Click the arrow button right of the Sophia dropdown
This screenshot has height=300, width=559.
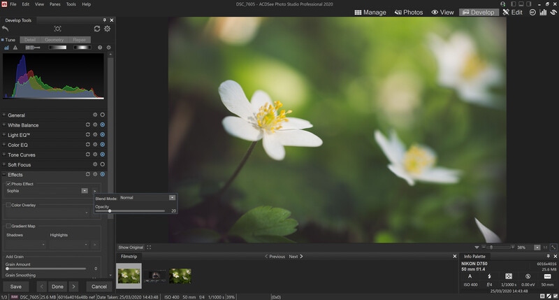tap(95, 191)
